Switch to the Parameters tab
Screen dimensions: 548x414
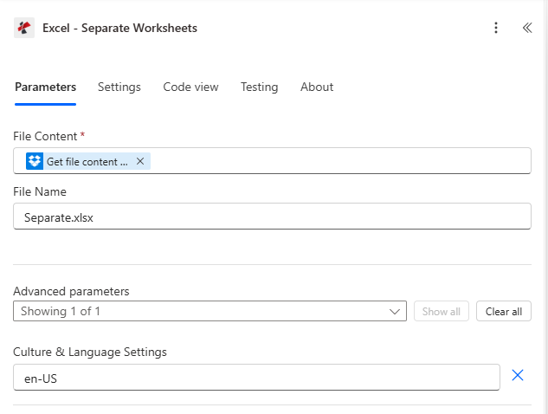tap(45, 87)
